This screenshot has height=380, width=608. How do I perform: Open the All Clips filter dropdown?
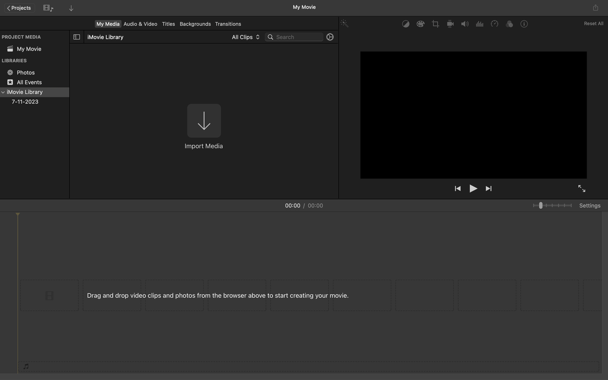tap(245, 37)
